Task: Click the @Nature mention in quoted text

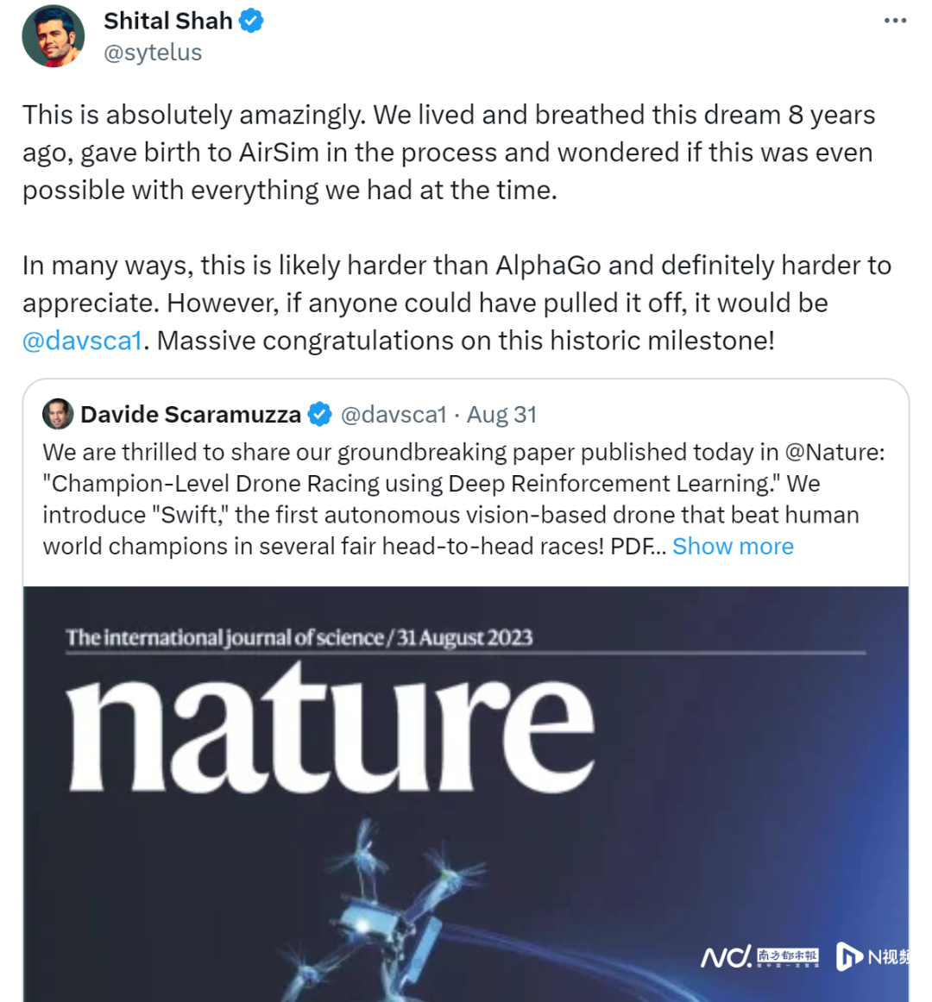Action: 834,452
